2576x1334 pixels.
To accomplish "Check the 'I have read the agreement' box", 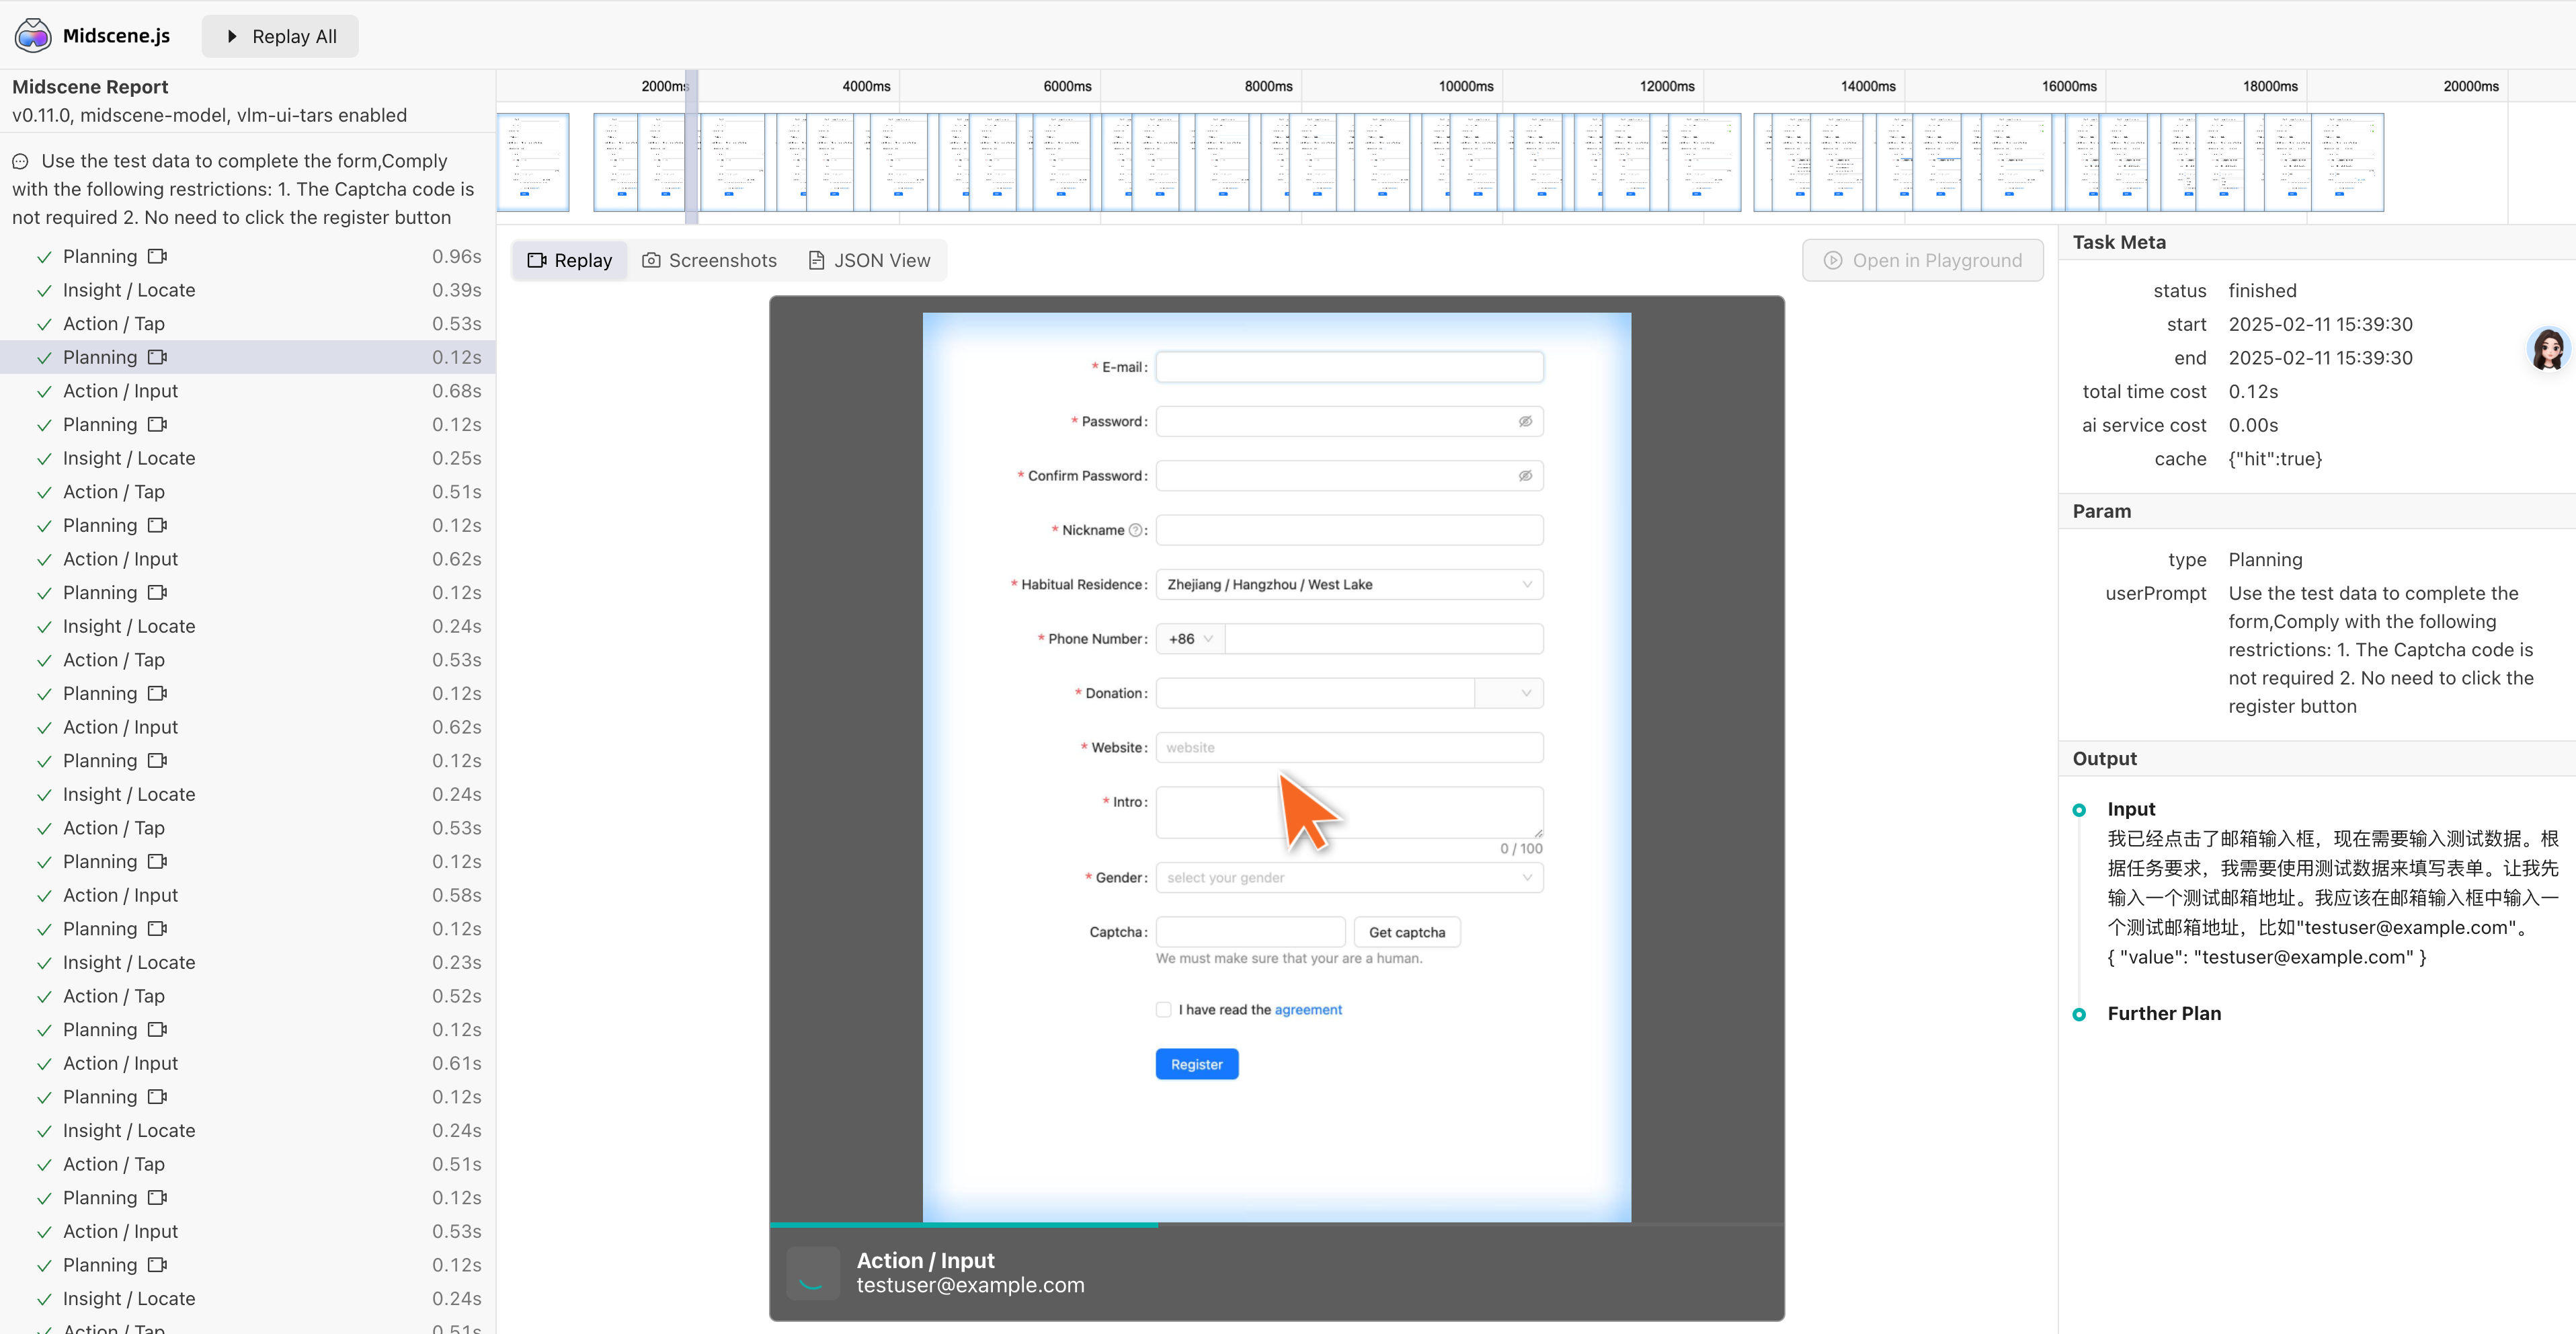I will pos(1163,1010).
